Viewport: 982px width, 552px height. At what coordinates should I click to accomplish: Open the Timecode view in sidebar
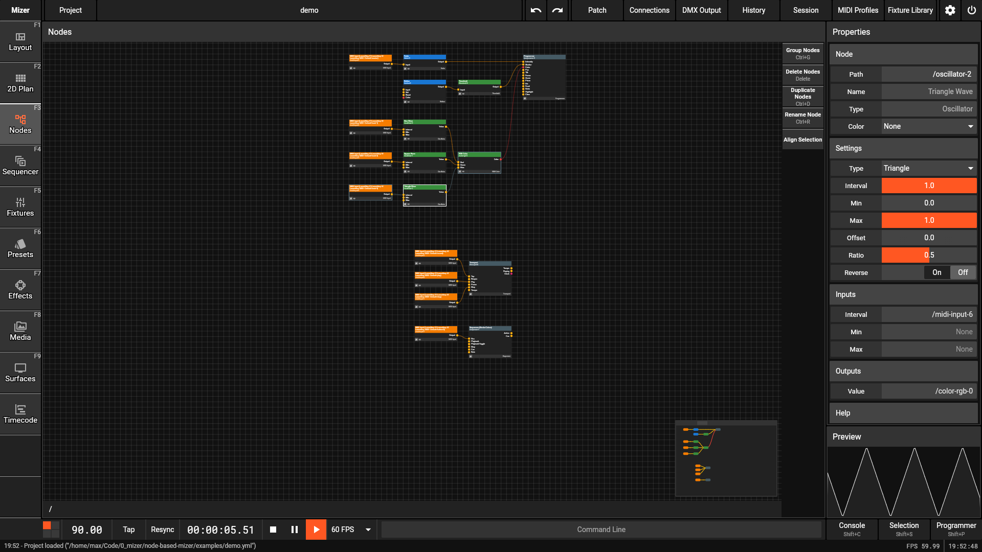click(x=20, y=414)
